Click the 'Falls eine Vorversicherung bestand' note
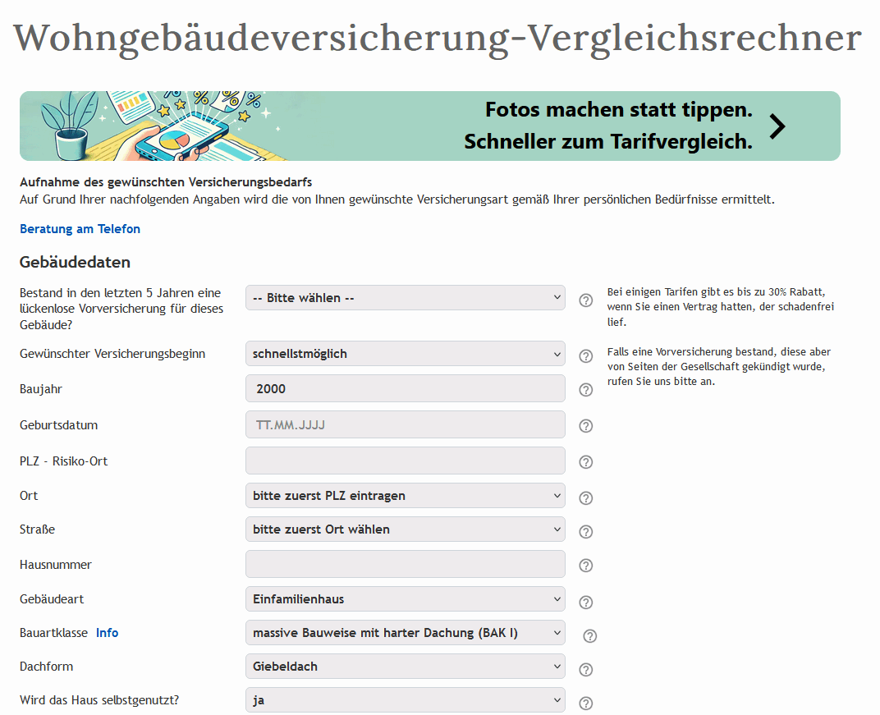 (x=719, y=366)
